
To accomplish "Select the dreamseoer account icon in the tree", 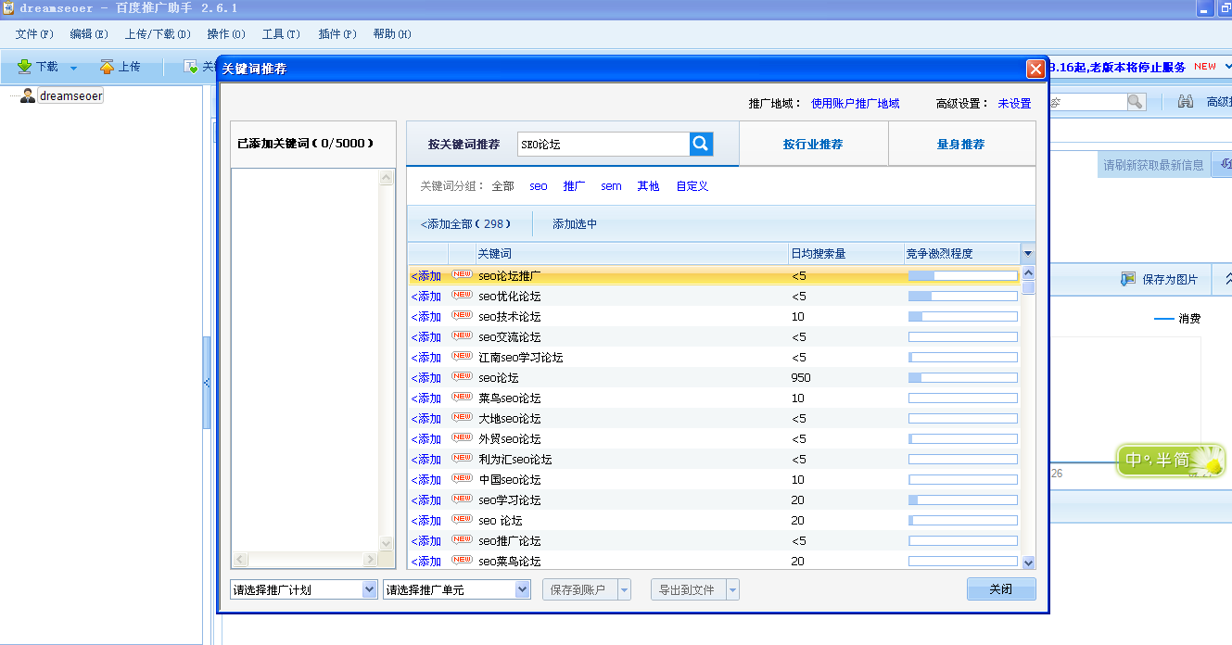I will (x=28, y=95).
